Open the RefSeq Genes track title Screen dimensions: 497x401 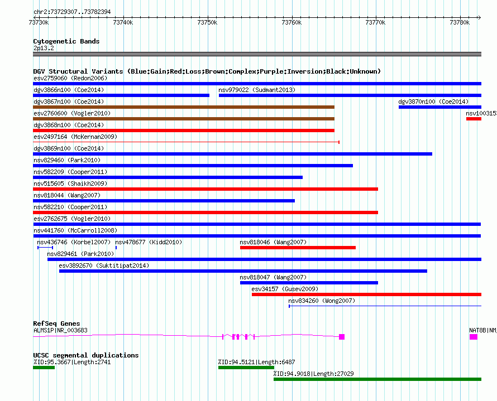[x=57, y=323]
